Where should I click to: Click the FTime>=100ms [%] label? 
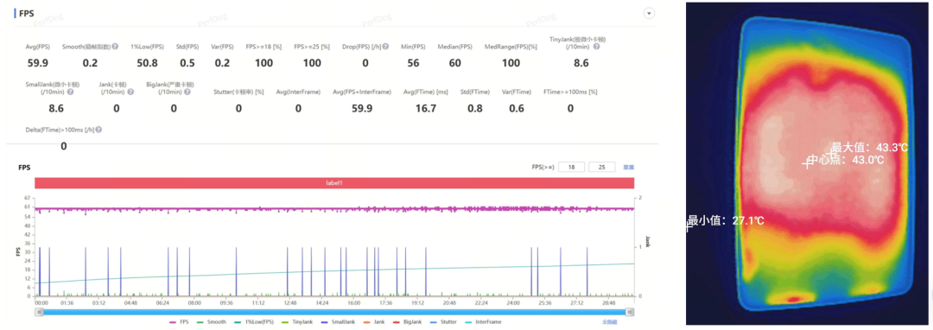(x=570, y=92)
